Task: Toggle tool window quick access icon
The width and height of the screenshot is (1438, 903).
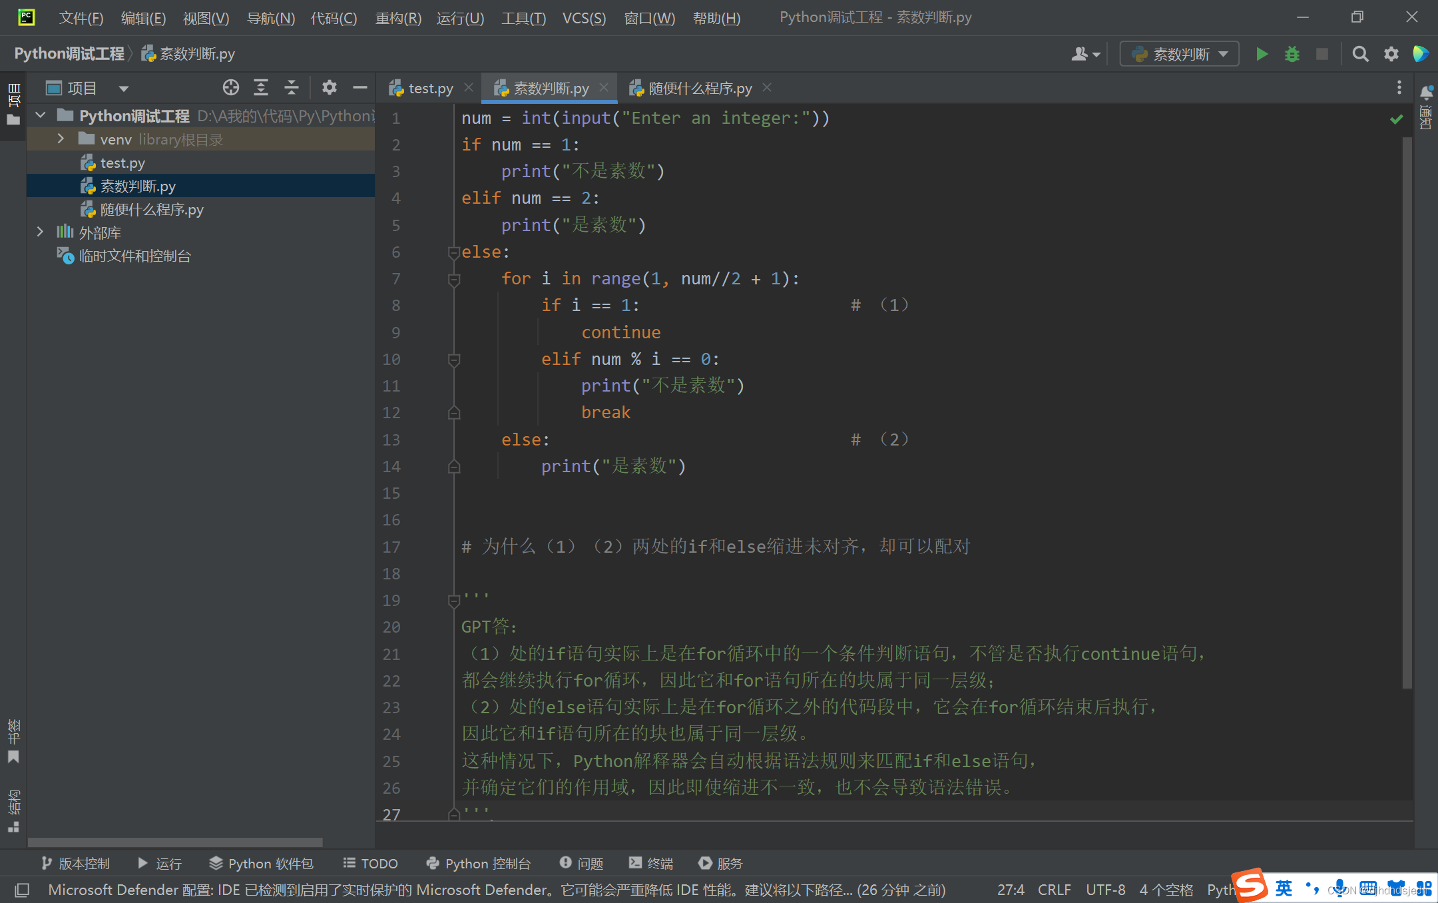Action: [x=22, y=890]
